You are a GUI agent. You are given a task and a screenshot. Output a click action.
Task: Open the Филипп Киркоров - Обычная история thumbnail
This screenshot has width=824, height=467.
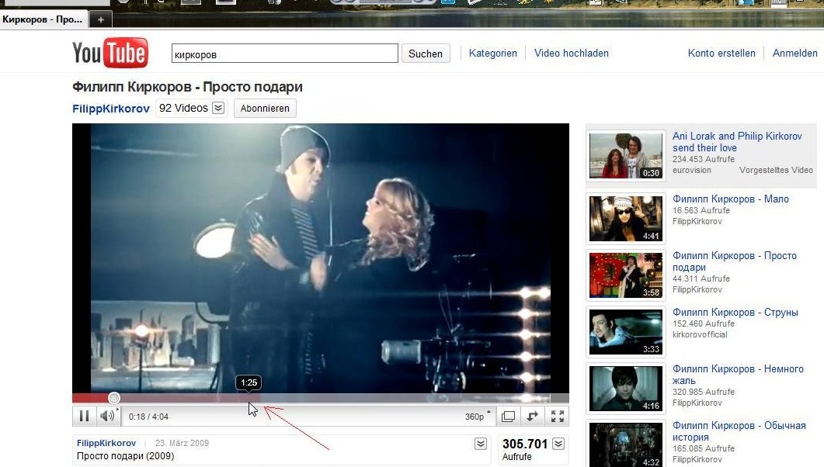[626, 445]
